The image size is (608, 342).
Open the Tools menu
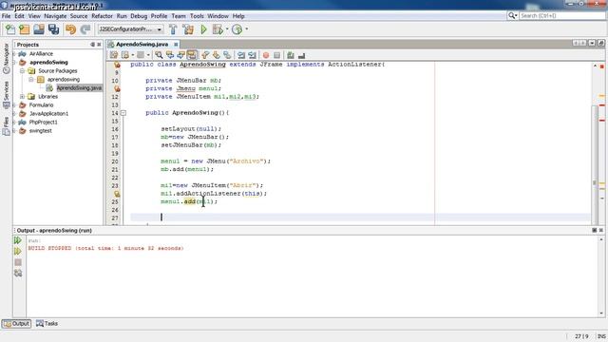pyautogui.click(x=197, y=16)
